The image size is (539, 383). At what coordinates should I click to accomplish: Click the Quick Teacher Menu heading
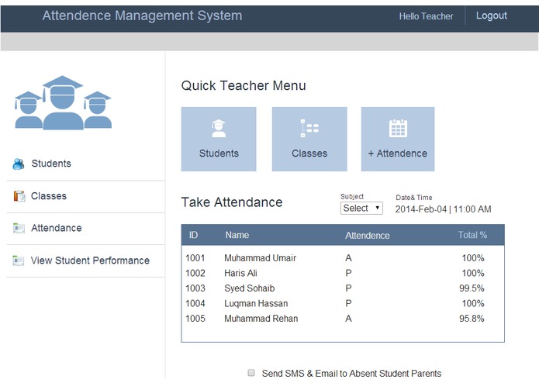(x=244, y=85)
